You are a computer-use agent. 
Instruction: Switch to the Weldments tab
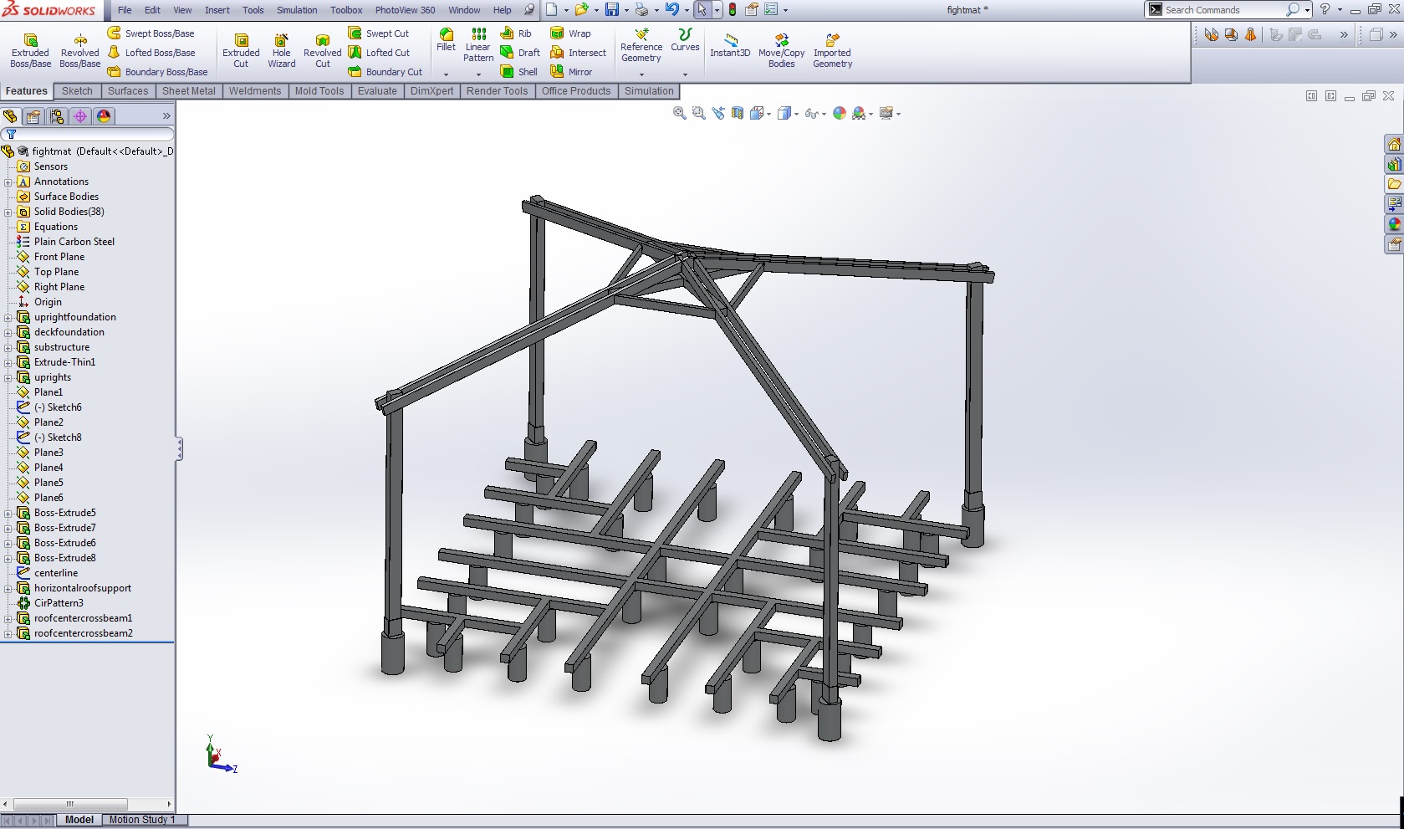[x=255, y=91]
